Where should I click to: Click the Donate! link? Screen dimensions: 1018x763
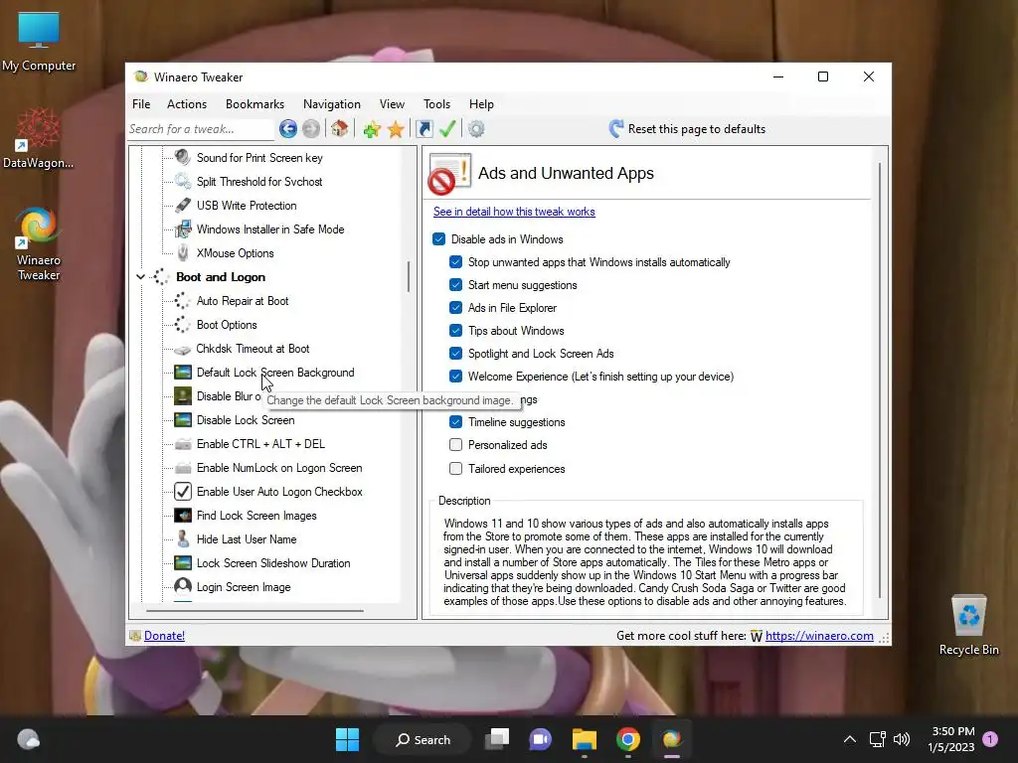[x=164, y=636]
